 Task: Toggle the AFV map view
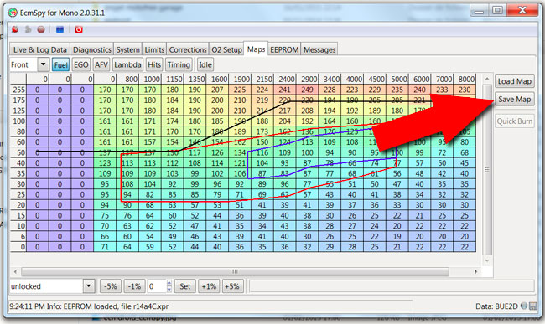tap(101, 64)
